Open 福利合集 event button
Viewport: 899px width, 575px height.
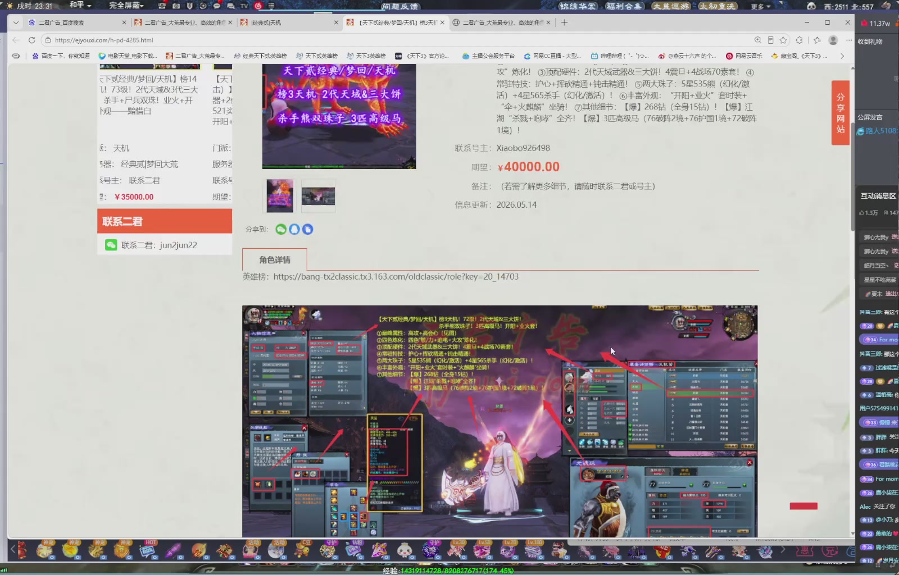(x=624, y=6)
